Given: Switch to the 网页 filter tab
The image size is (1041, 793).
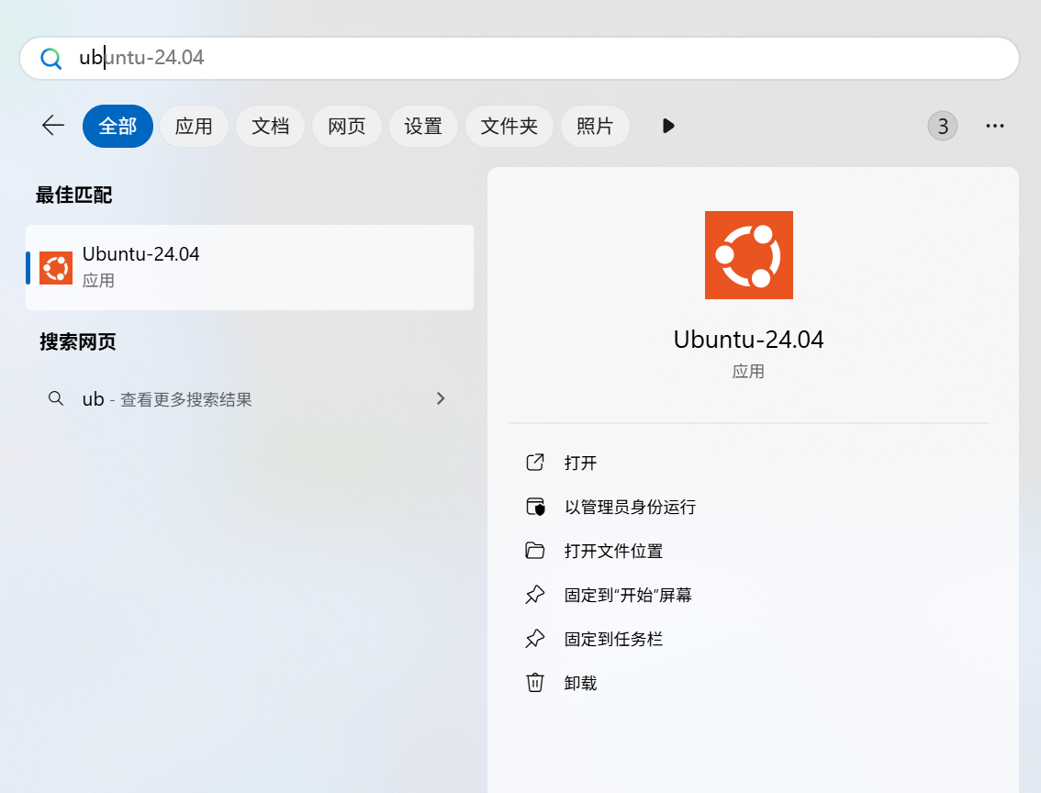Looking at the screenshot, I should (347, 126).
